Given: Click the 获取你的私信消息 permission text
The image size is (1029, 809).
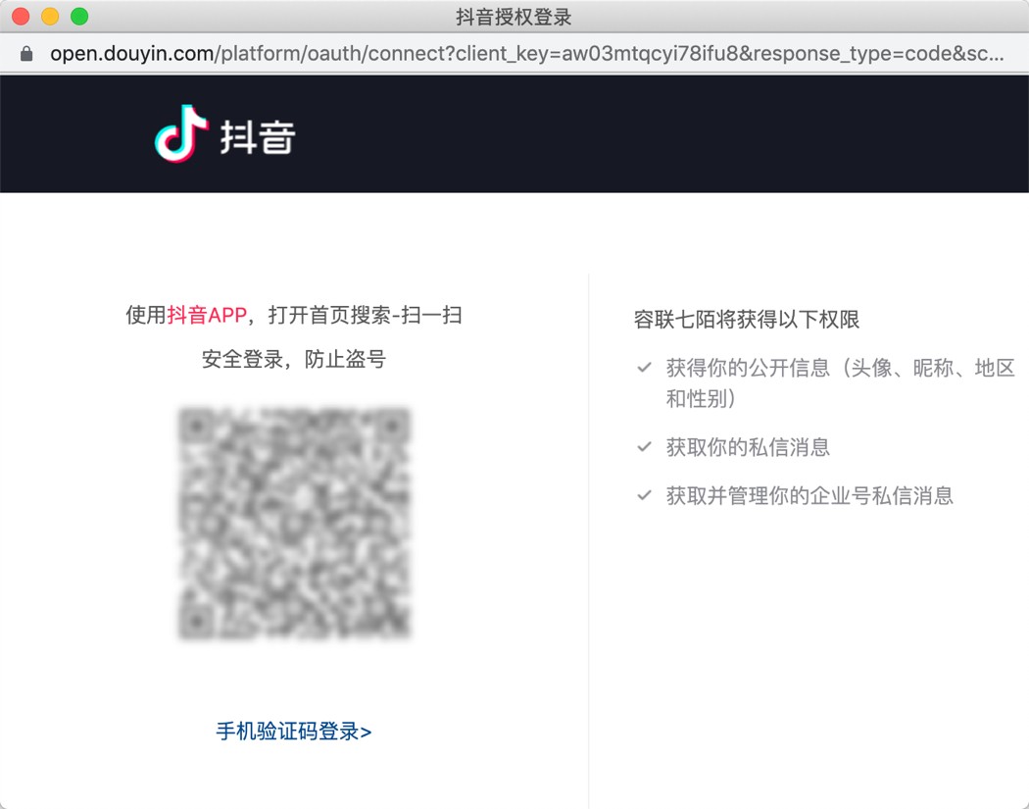Looking at the screenshot, I should (x=748, y=447).
